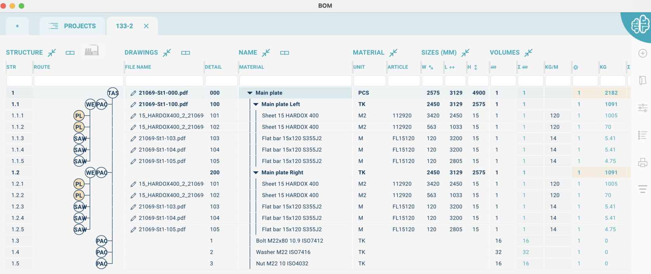
Task: Collapse the Main plate Right group
Action: click(x=256, y=173)
